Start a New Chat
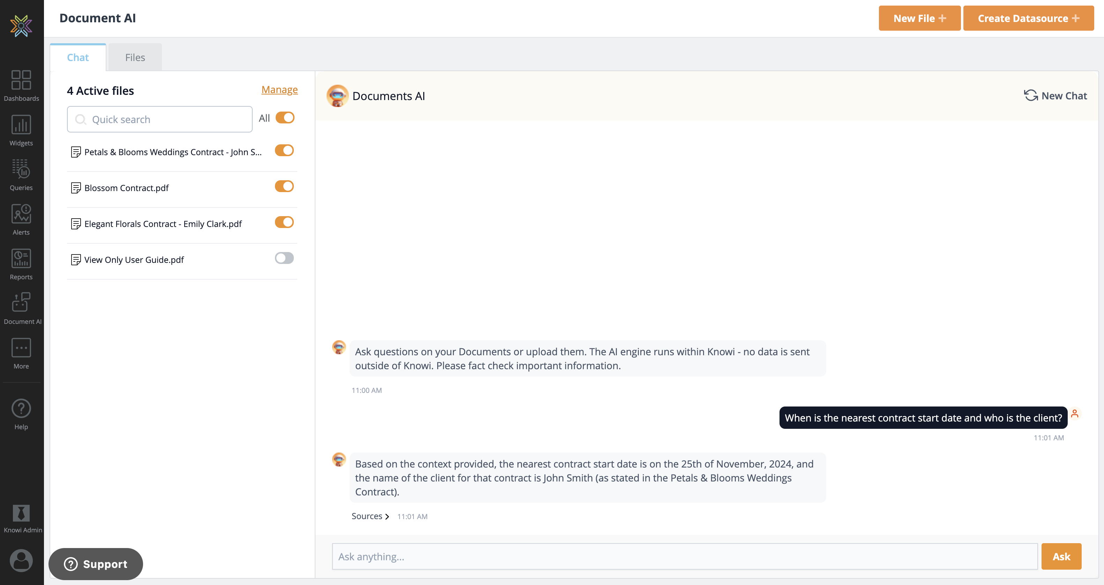Image resolution: width=1104 pixels, height=585 pixels. [1055, 96]
